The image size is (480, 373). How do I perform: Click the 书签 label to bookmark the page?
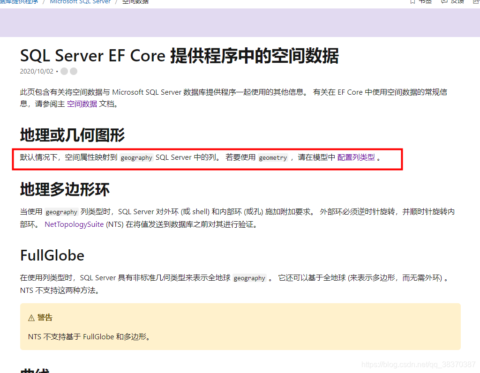coord(425,1)
